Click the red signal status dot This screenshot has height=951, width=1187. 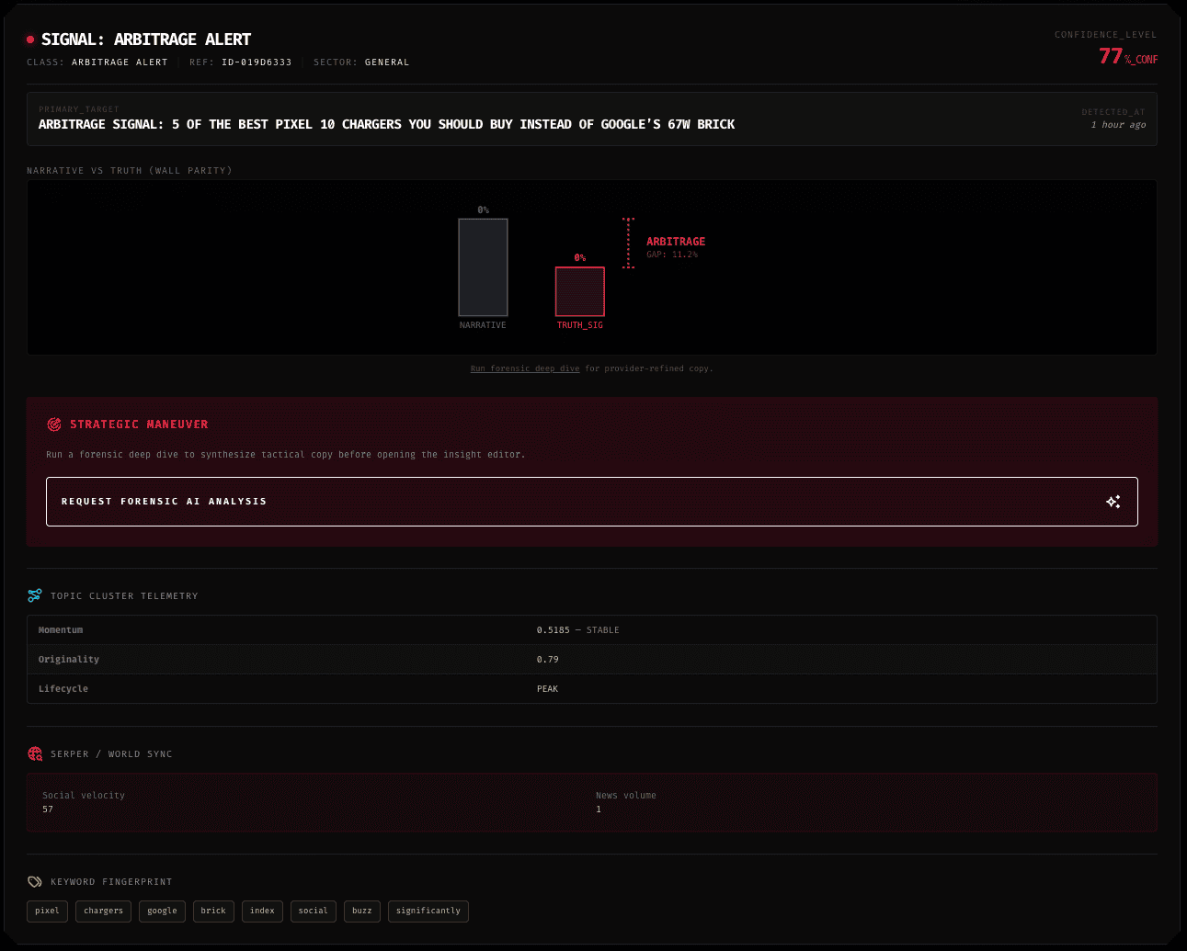coord(30,40)
